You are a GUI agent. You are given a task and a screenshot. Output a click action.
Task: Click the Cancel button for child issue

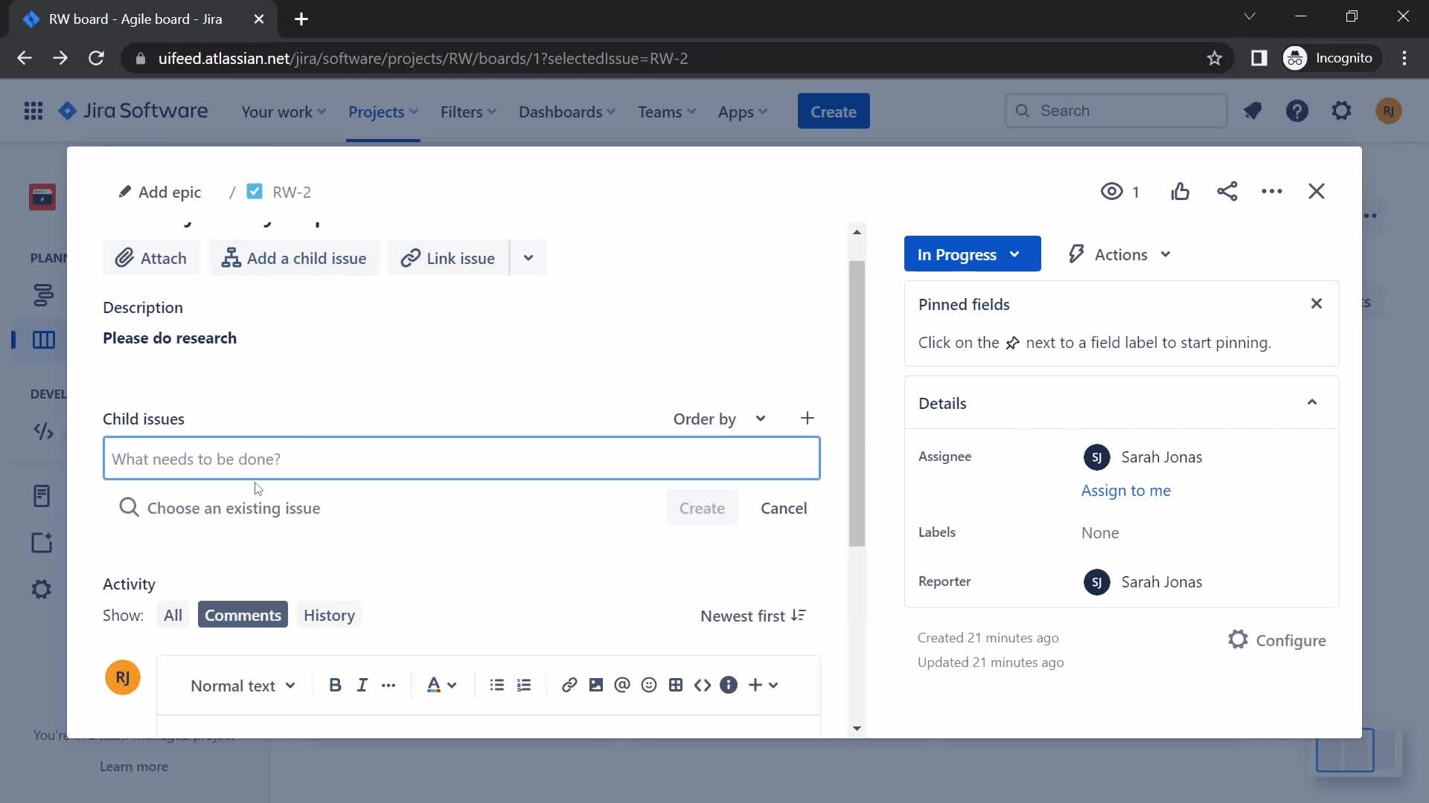[x=784, y=508]
